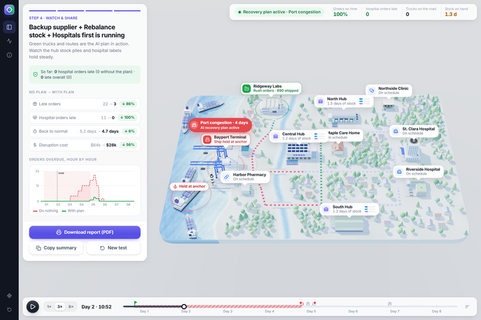Viewport: 481px width, 320px height.
Task: Click the Riverside Hospital icon
Action: (x=399, y=172)
